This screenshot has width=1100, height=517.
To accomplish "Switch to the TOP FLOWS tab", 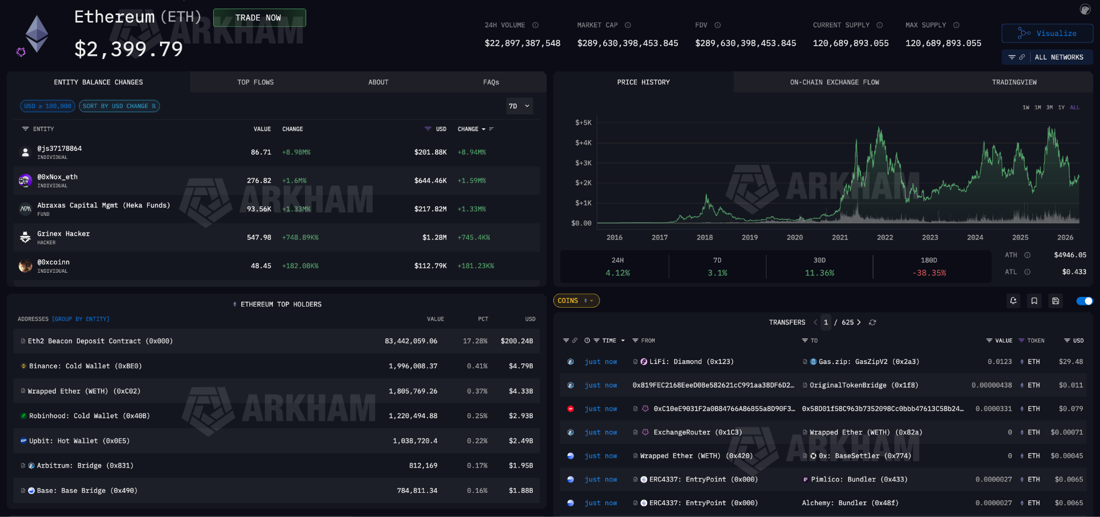I will point(256,82).
